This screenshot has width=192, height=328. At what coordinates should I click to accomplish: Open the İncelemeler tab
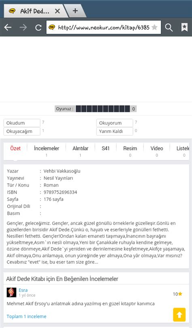click(47, 149)
